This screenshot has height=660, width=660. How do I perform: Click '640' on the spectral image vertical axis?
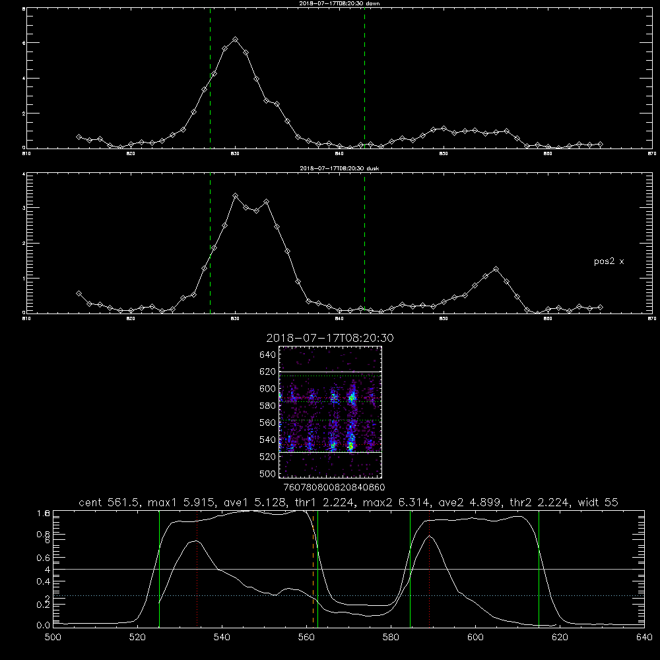(268, 354)
